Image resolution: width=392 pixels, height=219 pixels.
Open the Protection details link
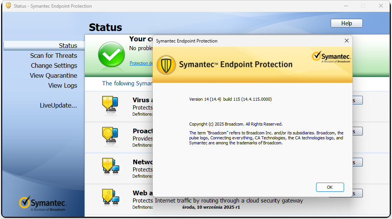pyautogui.click(x=141, y=63)
